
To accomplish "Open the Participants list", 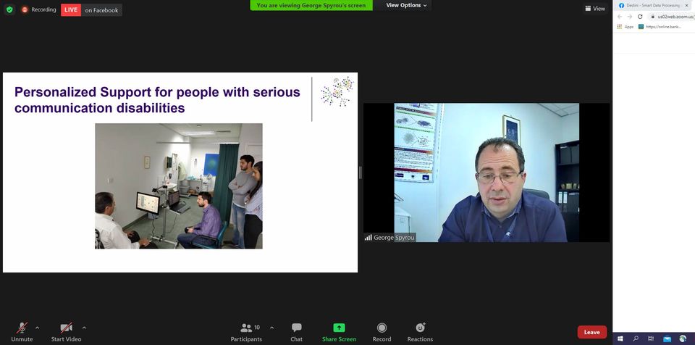I will point(246,332).
